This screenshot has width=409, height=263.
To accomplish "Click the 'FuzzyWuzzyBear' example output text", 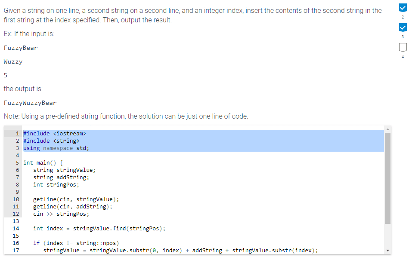I will 29,103.
